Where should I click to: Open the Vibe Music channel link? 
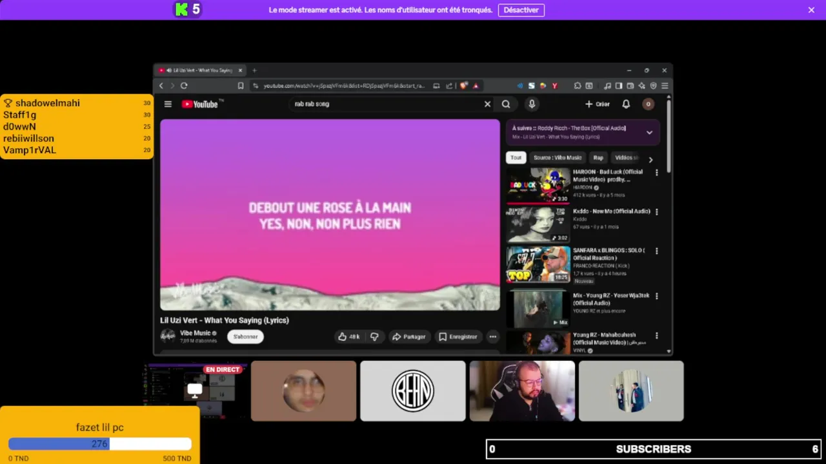[196, 333]
